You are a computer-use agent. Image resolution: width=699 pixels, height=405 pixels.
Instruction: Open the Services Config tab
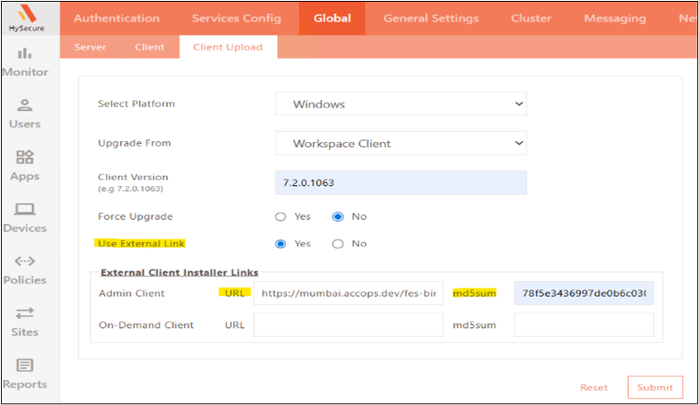pyautogui.click(x=237, y=18)
